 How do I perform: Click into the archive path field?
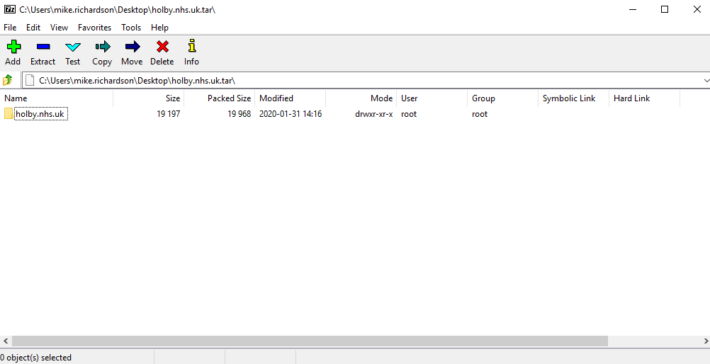coord(354,81)
